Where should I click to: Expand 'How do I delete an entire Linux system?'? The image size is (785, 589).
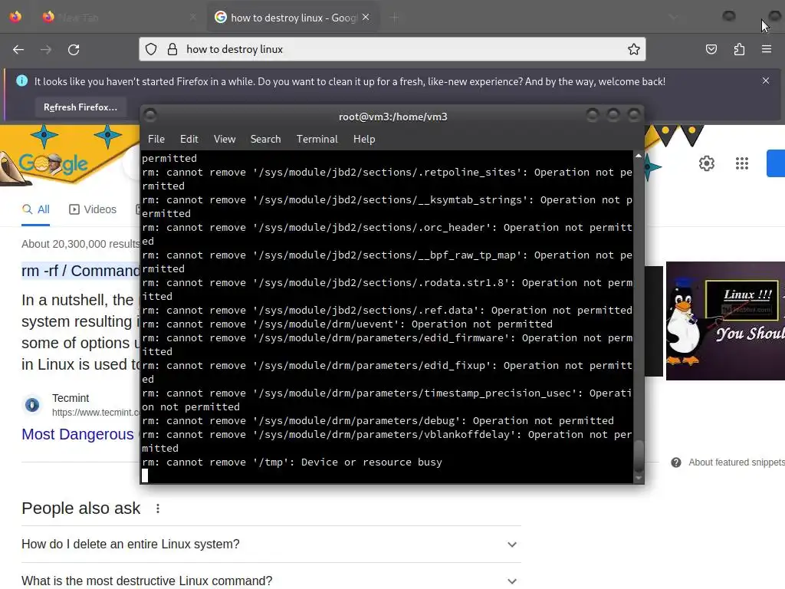271,544
